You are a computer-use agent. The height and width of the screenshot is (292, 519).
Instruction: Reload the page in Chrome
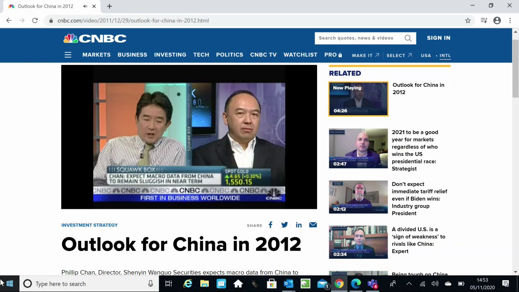(35, 20)
